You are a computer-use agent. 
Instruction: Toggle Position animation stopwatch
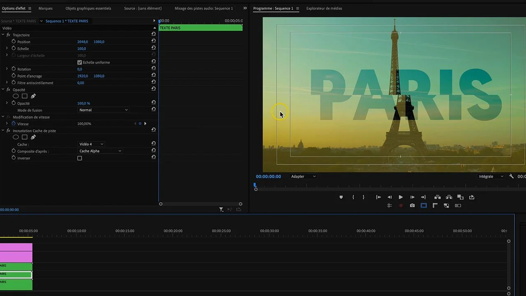(14, 42)
